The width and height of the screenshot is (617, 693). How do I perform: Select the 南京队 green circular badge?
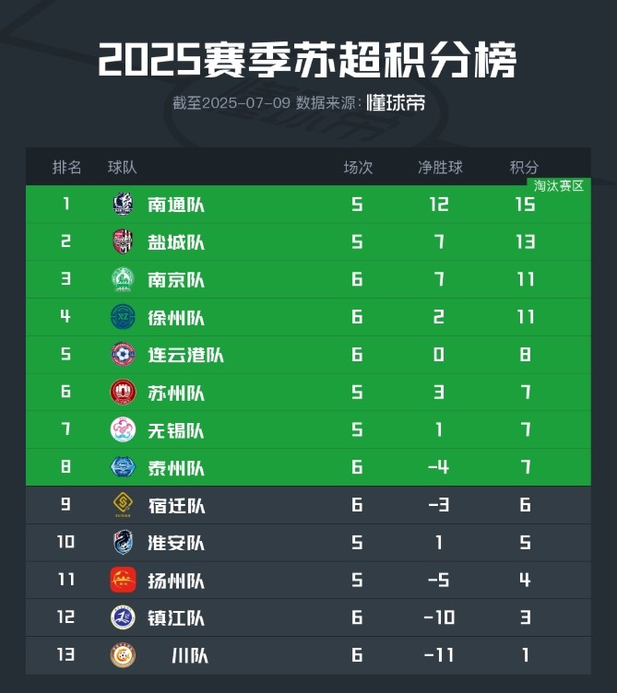click(123, 279)
